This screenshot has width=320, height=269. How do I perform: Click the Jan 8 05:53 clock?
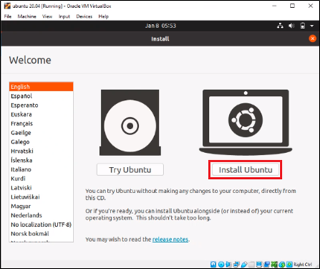click(161, 25)
